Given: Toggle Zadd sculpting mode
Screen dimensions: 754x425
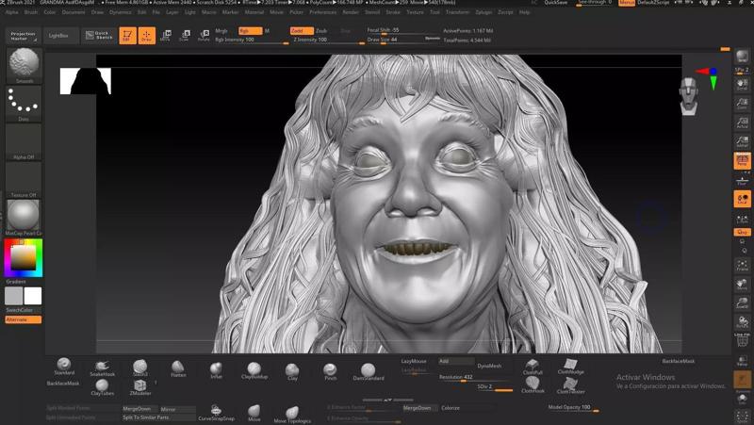Looking at the screenshot, I should (301, 31).
